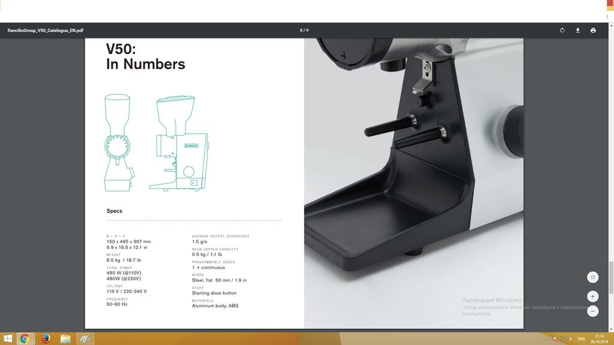
Task: Click the grinder product photo
Action: click(x=414, y=183)
